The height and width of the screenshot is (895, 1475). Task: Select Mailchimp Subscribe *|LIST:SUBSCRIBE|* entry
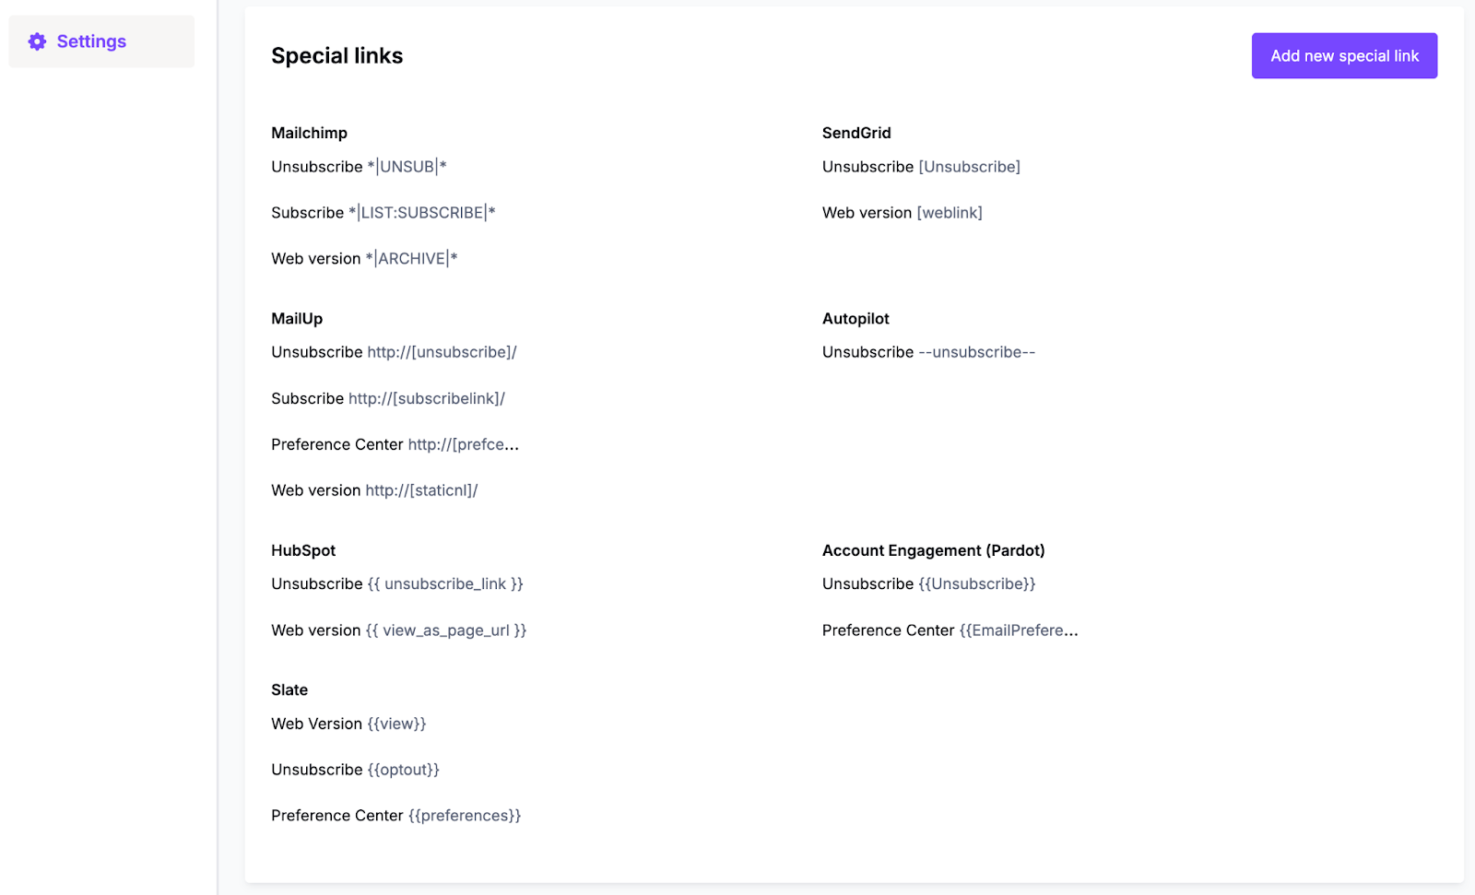(383, 213)
